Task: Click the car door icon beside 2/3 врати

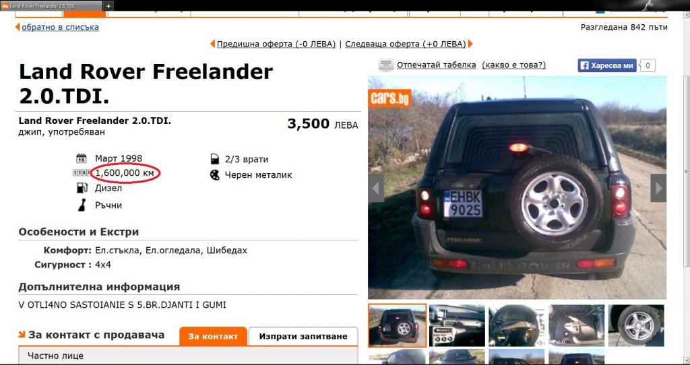Action: (x=215, y=159)
